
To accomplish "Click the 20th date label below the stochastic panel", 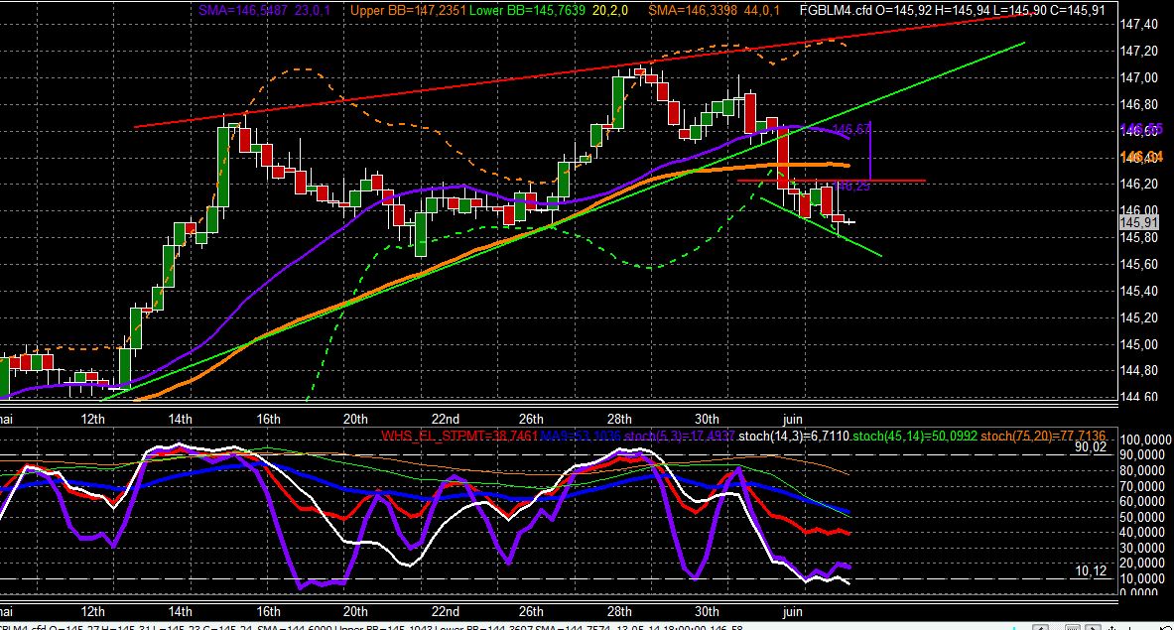I will tap(355, 611).
